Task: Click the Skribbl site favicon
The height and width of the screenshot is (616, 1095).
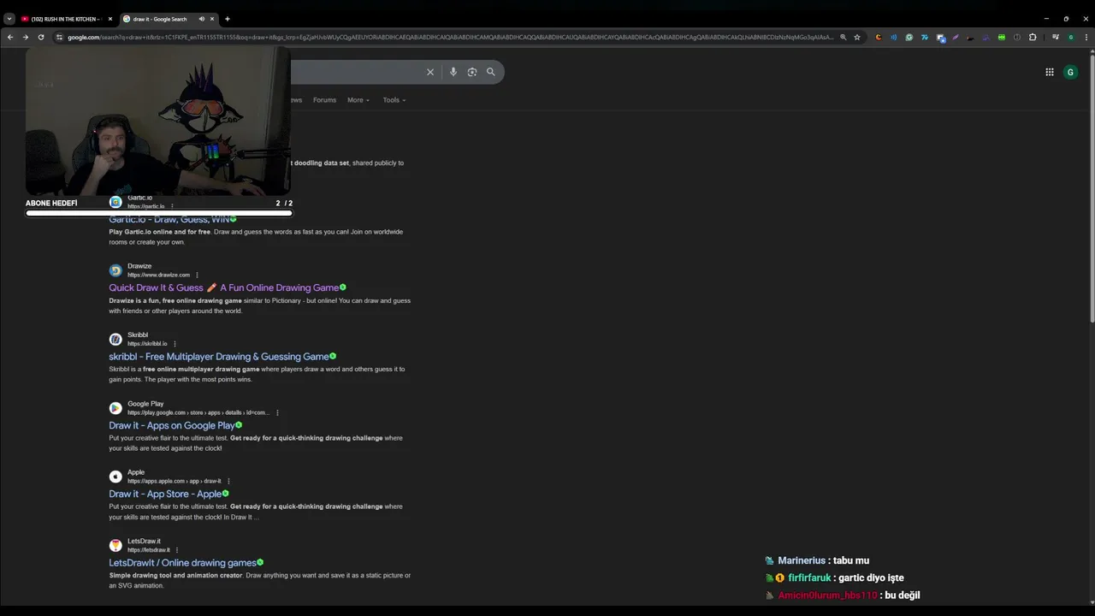Action: pos(115,340)
